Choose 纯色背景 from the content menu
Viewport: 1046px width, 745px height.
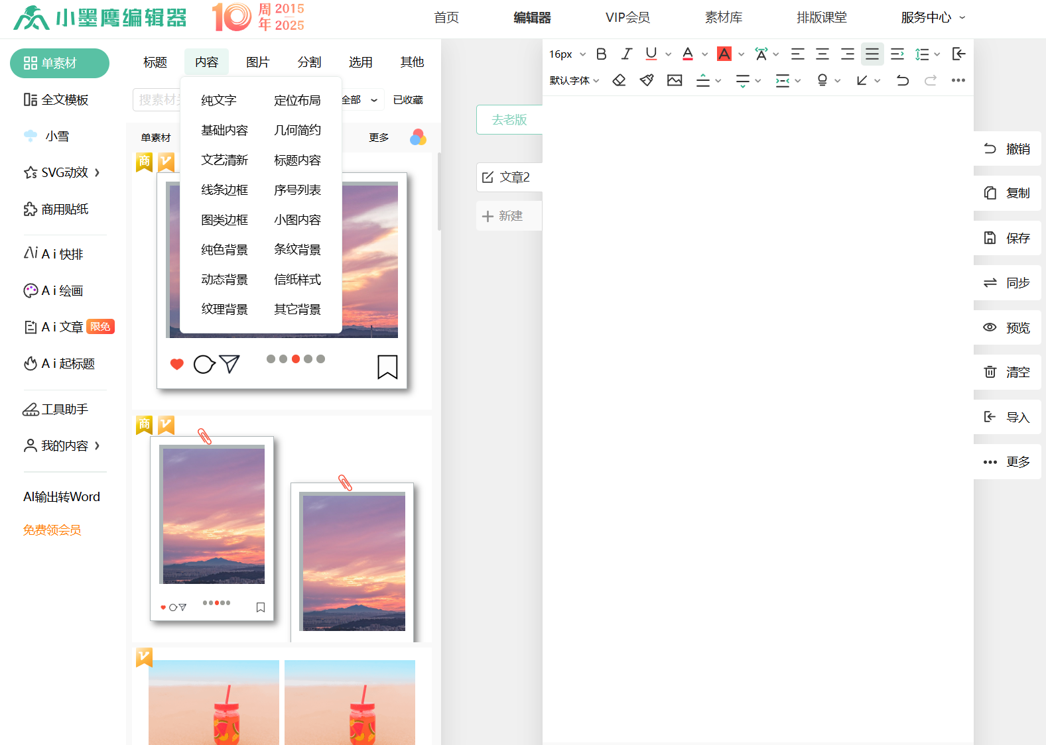(224, 250)
